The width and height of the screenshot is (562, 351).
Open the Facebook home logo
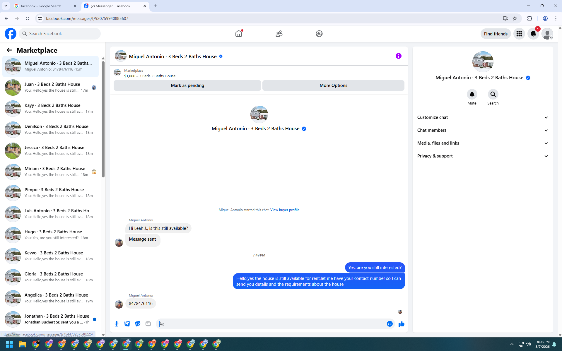[x=11, y=34]
